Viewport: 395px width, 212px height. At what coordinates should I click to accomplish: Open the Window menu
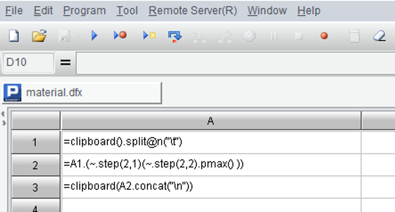[267, 11]
